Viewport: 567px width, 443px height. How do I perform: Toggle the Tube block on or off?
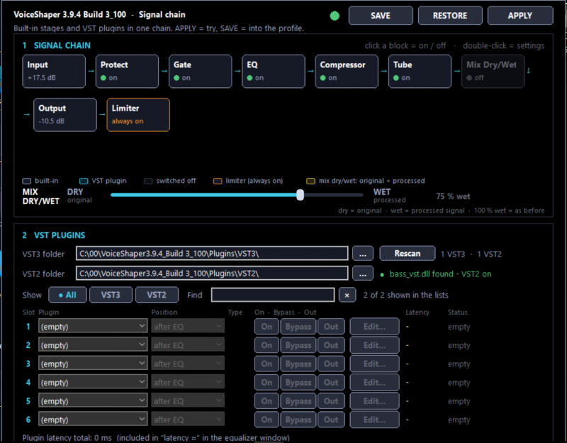pos(420,72)
